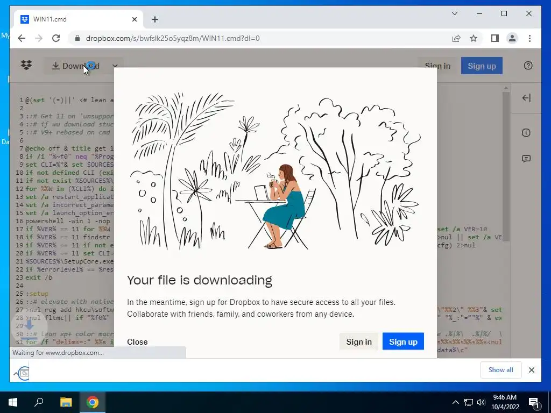Open the file info icon

pos(526,133)
